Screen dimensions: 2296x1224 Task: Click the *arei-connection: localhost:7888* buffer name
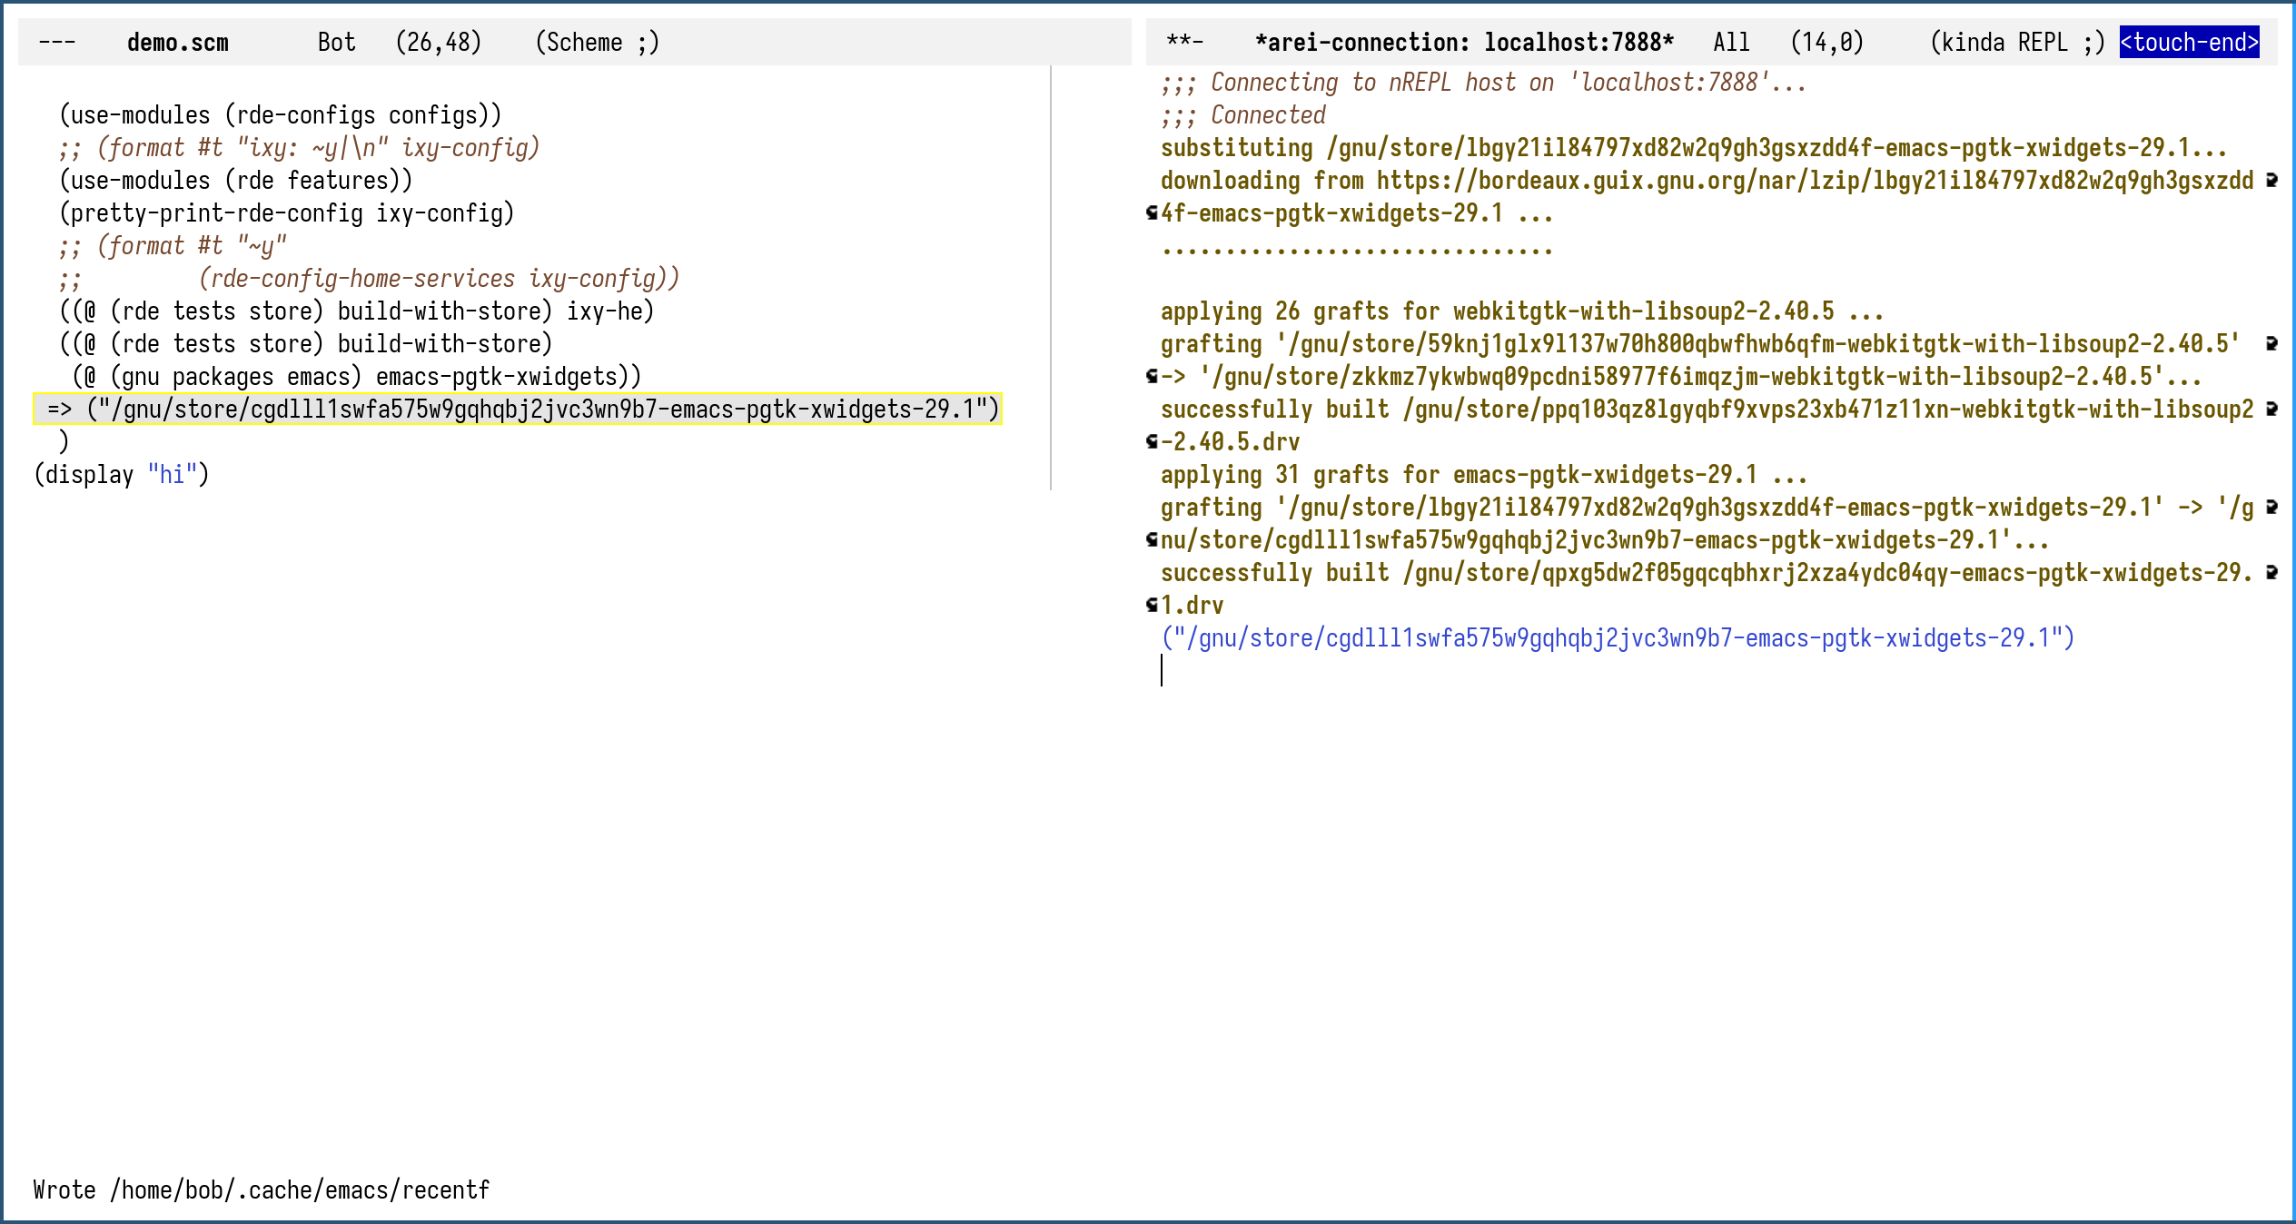pyautogui.click(x=1464, y=43)
